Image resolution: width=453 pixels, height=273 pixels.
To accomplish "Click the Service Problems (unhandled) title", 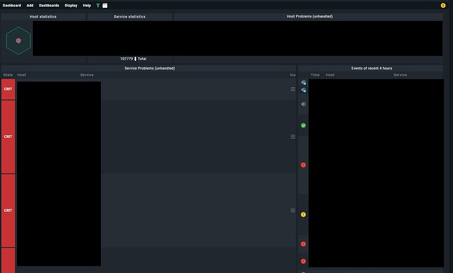I will [149, 68].
